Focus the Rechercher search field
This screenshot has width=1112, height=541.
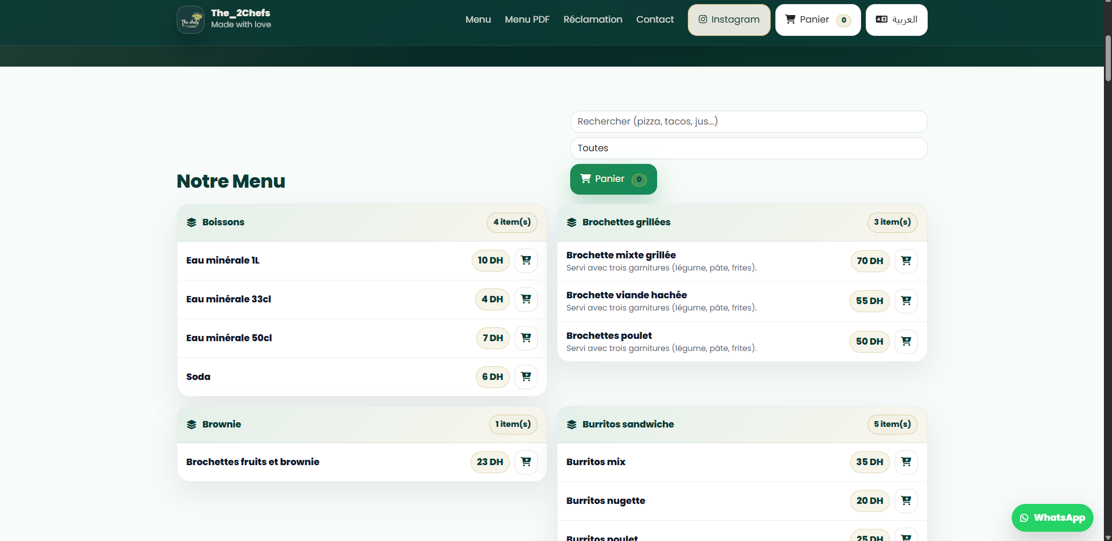click(x=748, y=122)
